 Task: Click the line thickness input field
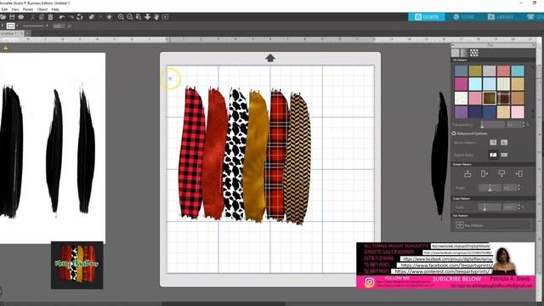(59, 26)
